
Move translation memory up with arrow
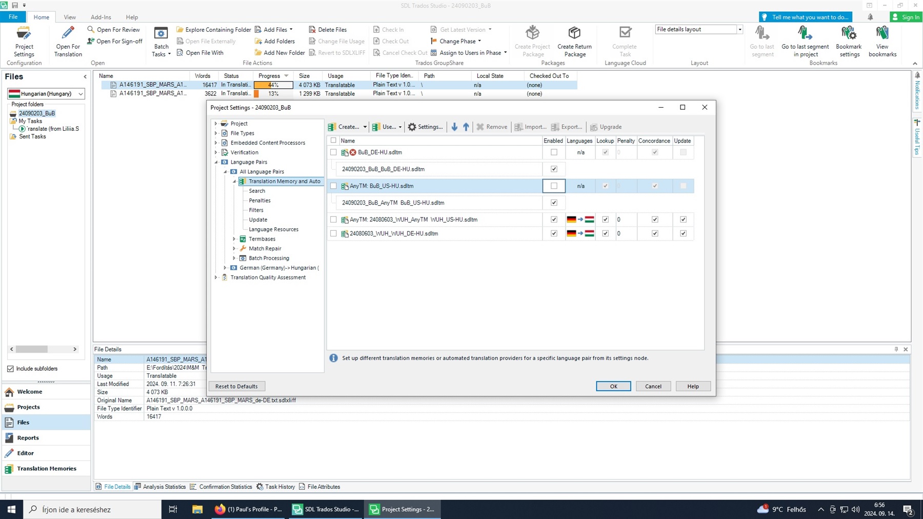pos(466,127)
